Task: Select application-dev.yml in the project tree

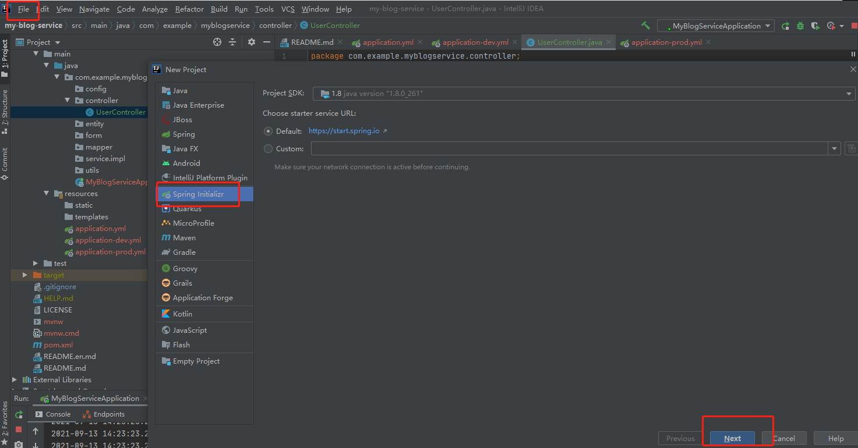Action: click(108, 240)
